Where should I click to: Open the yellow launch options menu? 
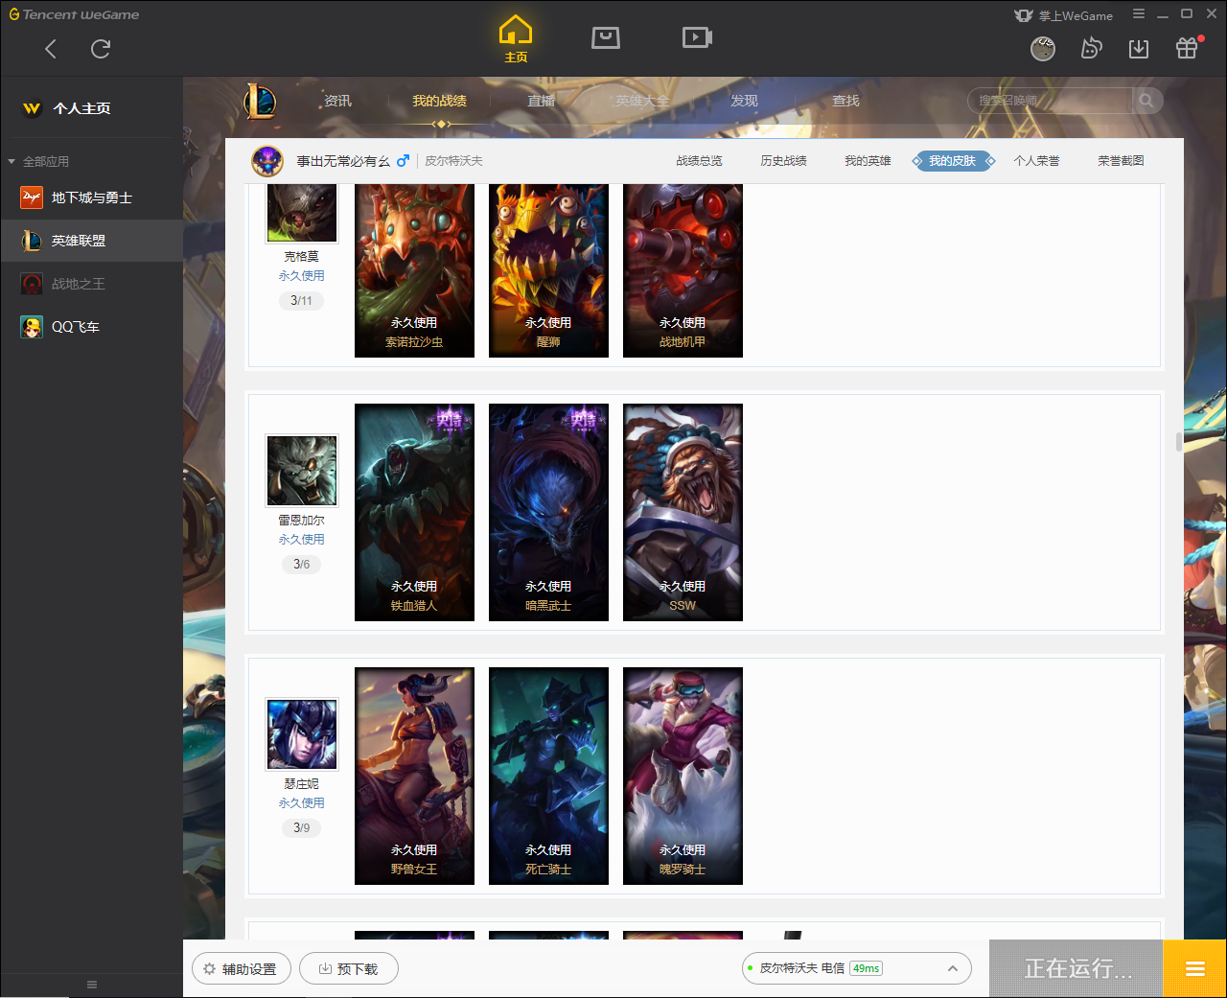(x=1194, y=968)
